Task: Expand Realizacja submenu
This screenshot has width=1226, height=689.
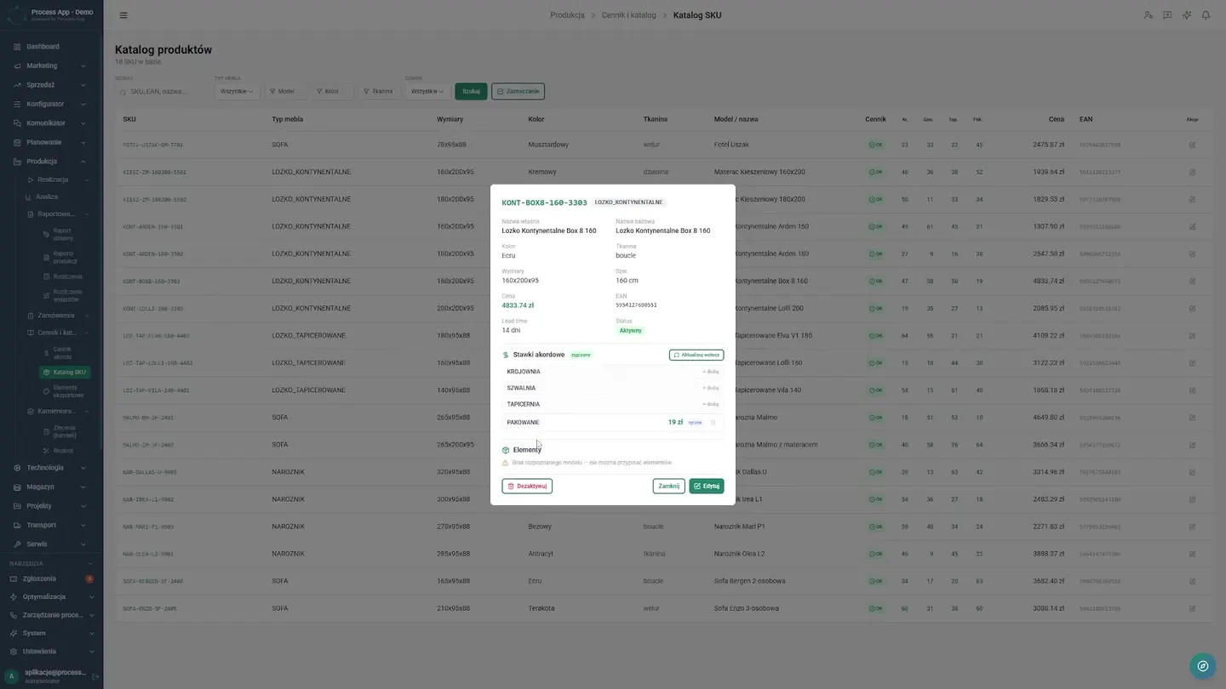Action: (58, 179)
